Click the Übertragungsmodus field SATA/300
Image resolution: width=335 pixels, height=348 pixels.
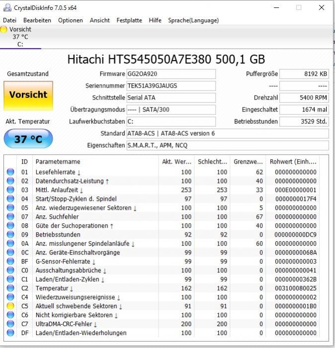point(171,110)
